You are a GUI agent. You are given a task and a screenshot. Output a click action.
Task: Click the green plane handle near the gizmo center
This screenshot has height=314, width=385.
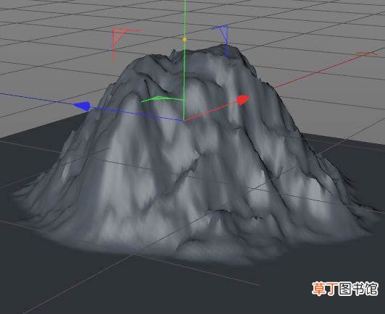pyautogui.click(x=163, y=99)
